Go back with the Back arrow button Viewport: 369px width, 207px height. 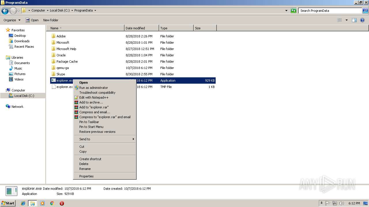5,11
